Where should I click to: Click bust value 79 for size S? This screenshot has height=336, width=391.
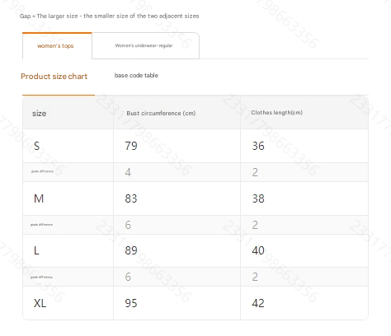(x=131, y=146)
